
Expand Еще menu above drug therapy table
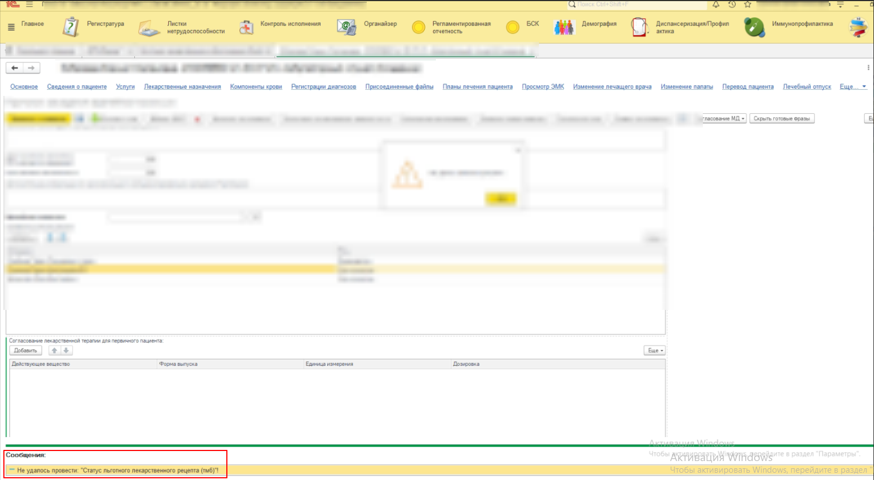point(654,351)
